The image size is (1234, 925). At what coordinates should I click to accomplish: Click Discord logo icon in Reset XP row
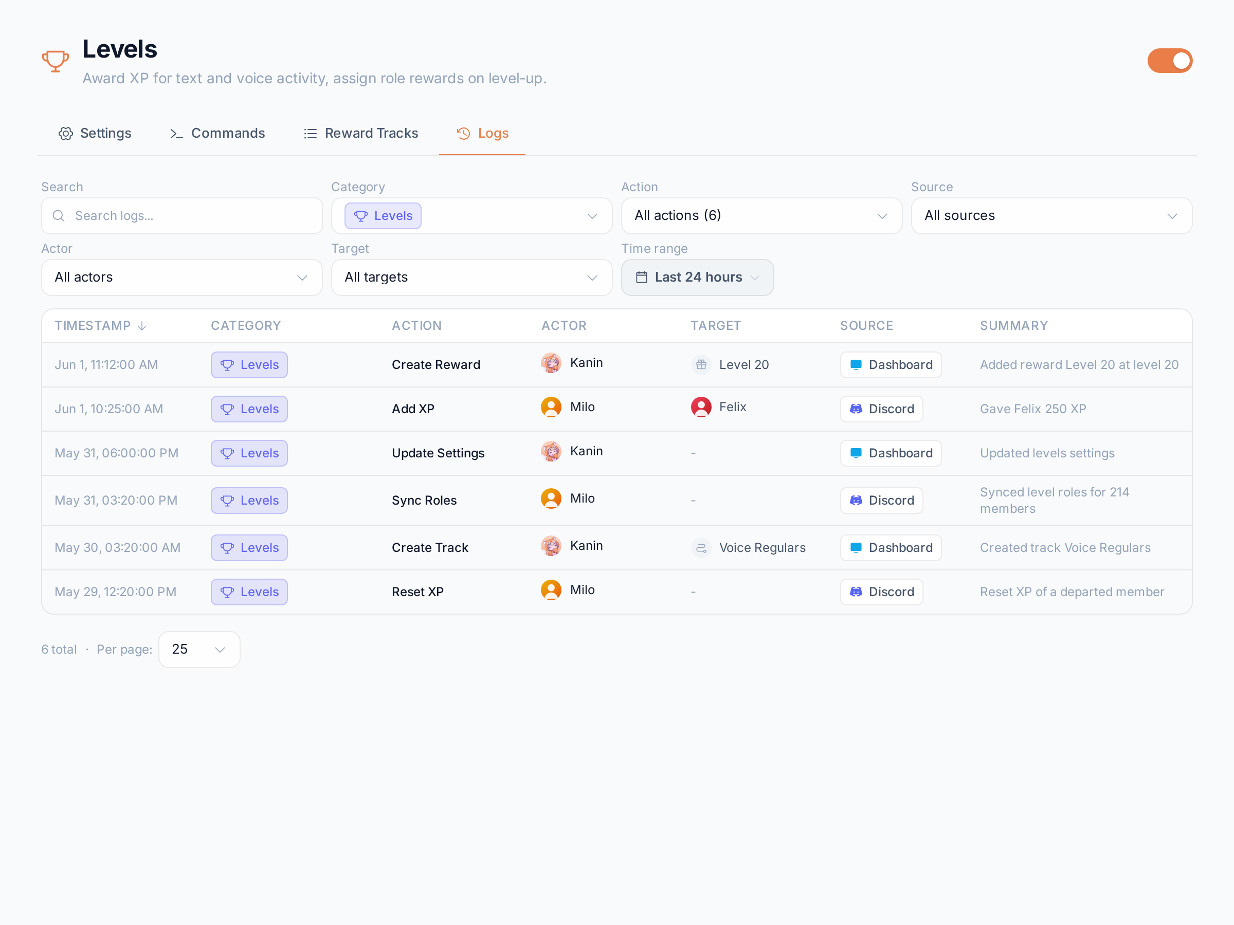coord(856,592)
